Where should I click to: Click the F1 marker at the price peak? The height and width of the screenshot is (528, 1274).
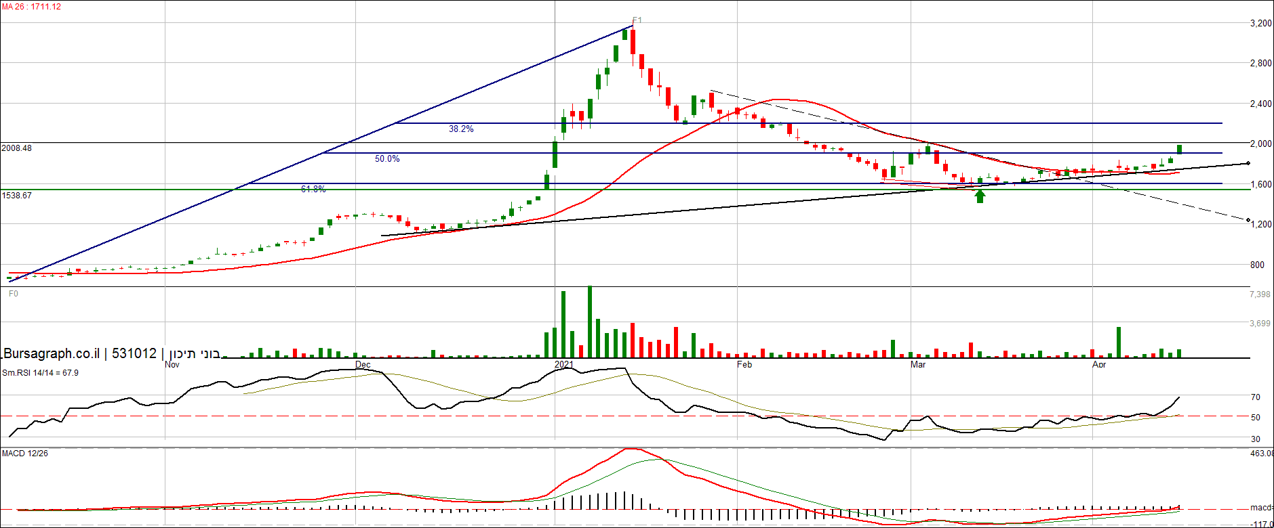click(636, 20)
